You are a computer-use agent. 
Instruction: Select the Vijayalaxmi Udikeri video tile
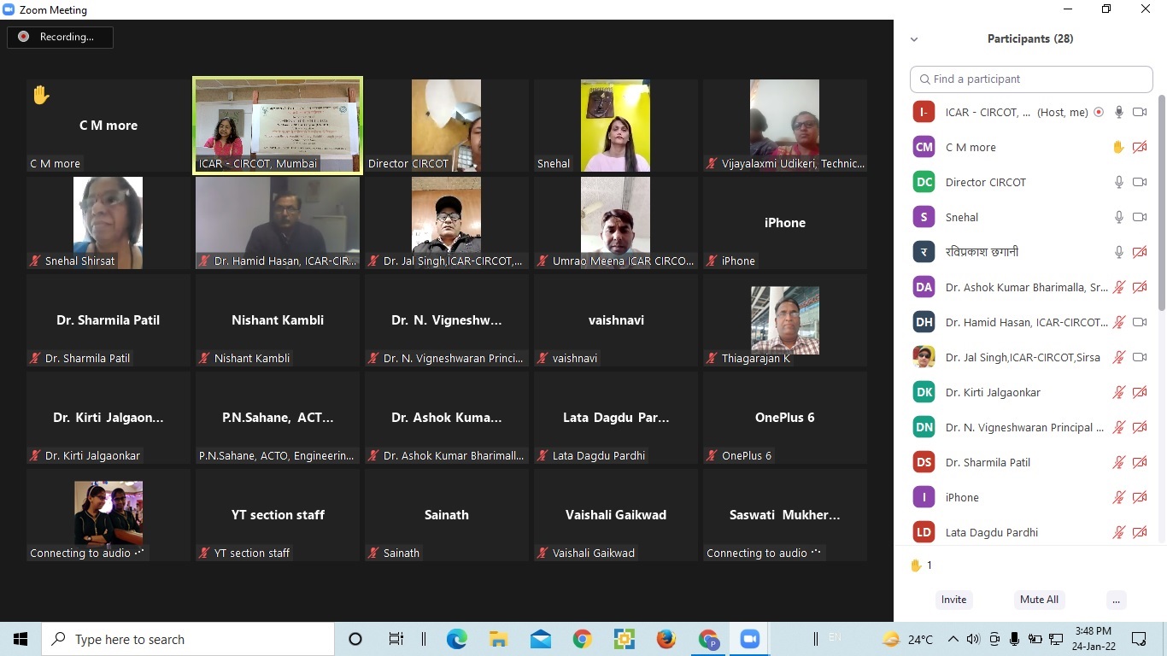pyautogui.click(x=785, y=126)
